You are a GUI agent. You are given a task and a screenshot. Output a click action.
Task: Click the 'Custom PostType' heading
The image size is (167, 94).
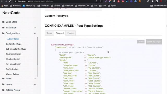click(56, 16)
